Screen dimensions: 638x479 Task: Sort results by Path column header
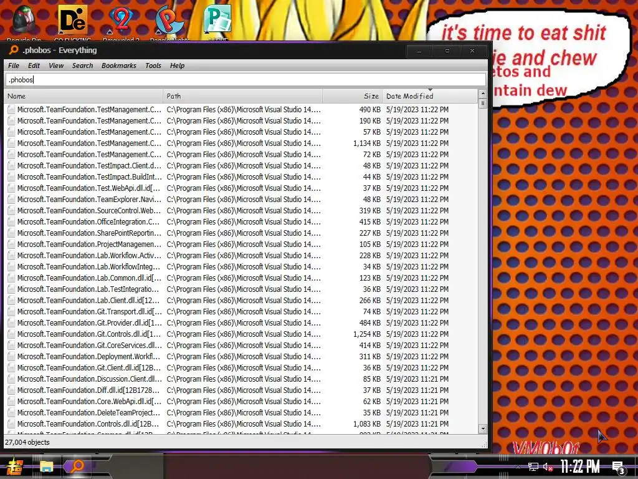tap(243, 96)
